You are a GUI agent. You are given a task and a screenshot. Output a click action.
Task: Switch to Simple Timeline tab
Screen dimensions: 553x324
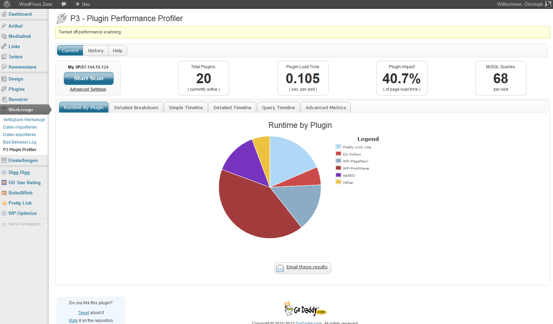[186, 107]
